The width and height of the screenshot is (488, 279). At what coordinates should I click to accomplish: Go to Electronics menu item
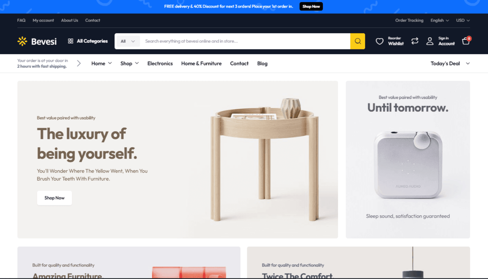click(160, 63)
